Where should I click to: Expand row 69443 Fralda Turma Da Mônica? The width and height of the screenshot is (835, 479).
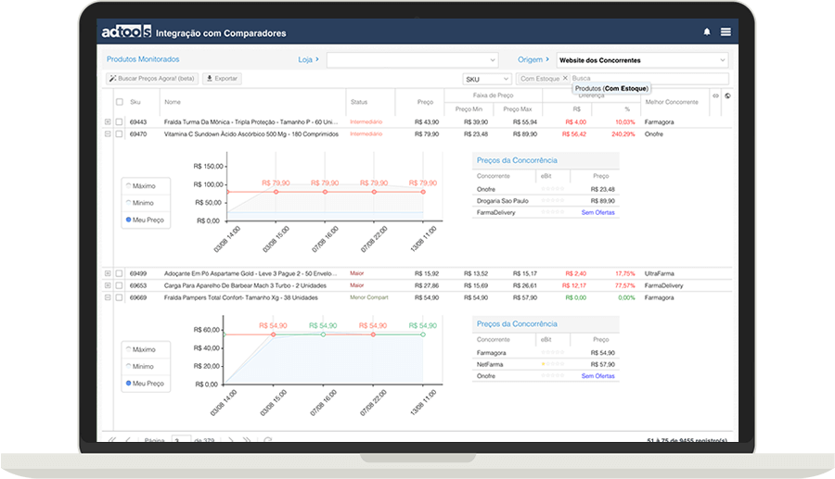click(x=108, y=121)
